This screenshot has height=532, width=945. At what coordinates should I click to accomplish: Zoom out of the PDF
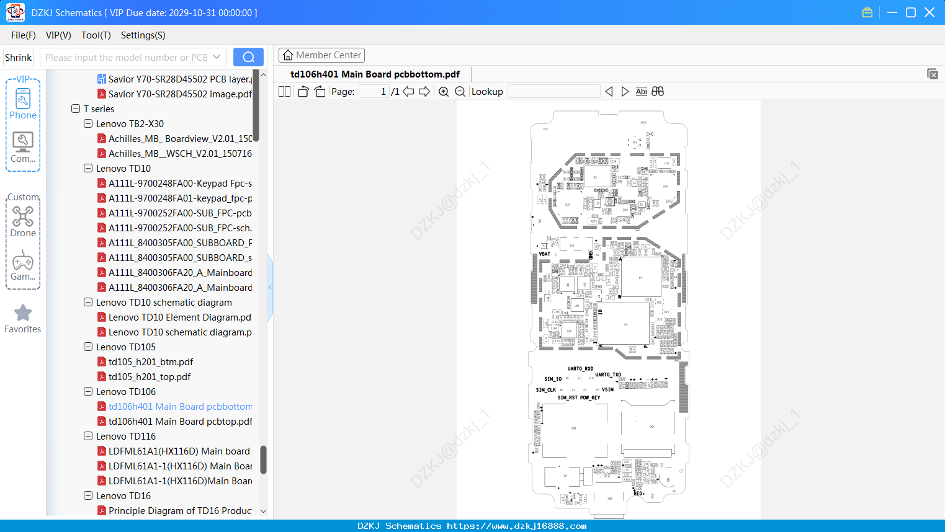tap(460, 92)
